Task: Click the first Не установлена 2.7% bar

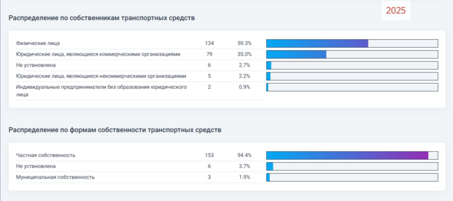Action: tap(352, 65)
